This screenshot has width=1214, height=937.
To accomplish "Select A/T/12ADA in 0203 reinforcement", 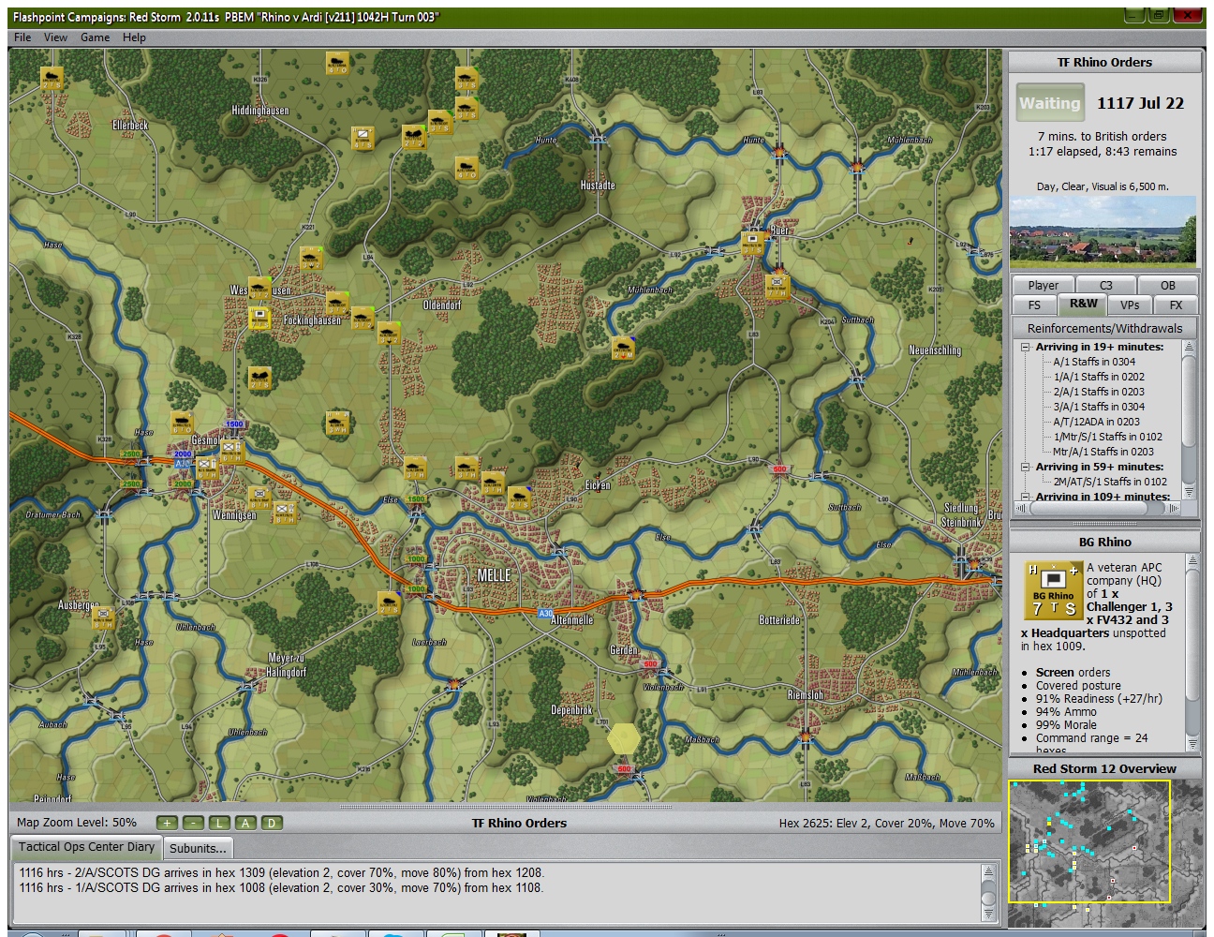I will pyautogui.click(x=1096, y=422).
